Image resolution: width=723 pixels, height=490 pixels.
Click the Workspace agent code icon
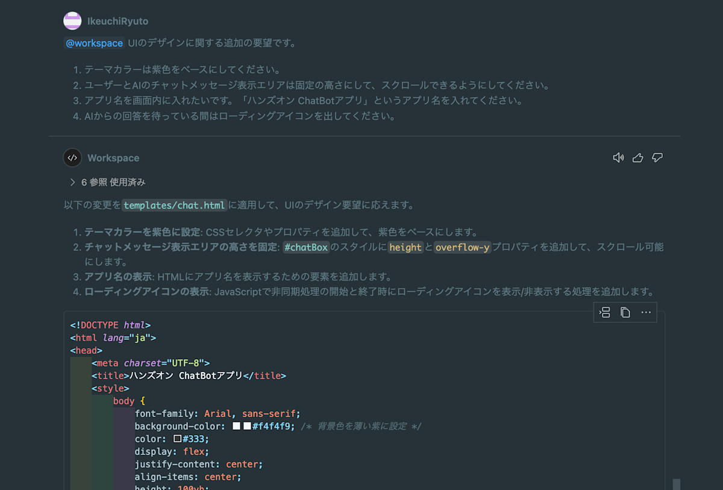point(72,158)
